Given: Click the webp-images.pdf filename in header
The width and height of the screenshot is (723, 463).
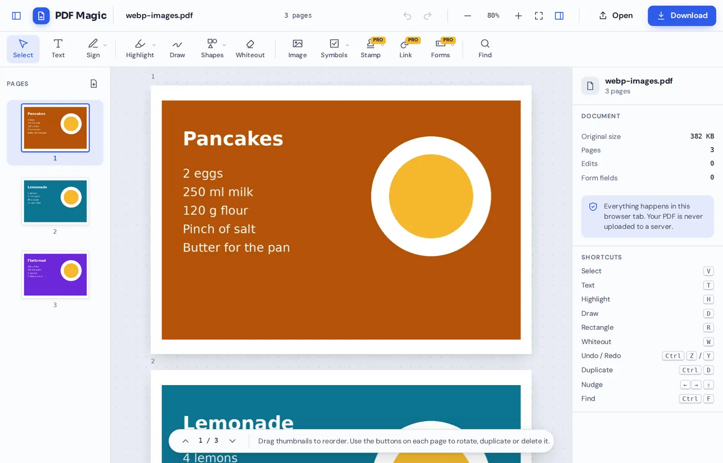Looking at the screenshot, I should 159,15.
